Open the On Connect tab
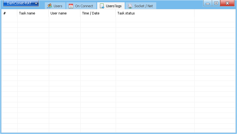Screen dimensions: 237x134 coord(84,6)
